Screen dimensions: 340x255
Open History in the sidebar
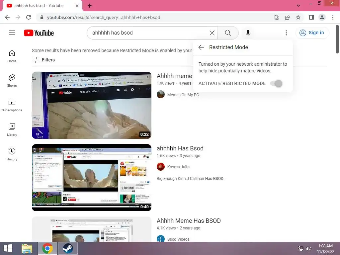[x=12, y=154]
